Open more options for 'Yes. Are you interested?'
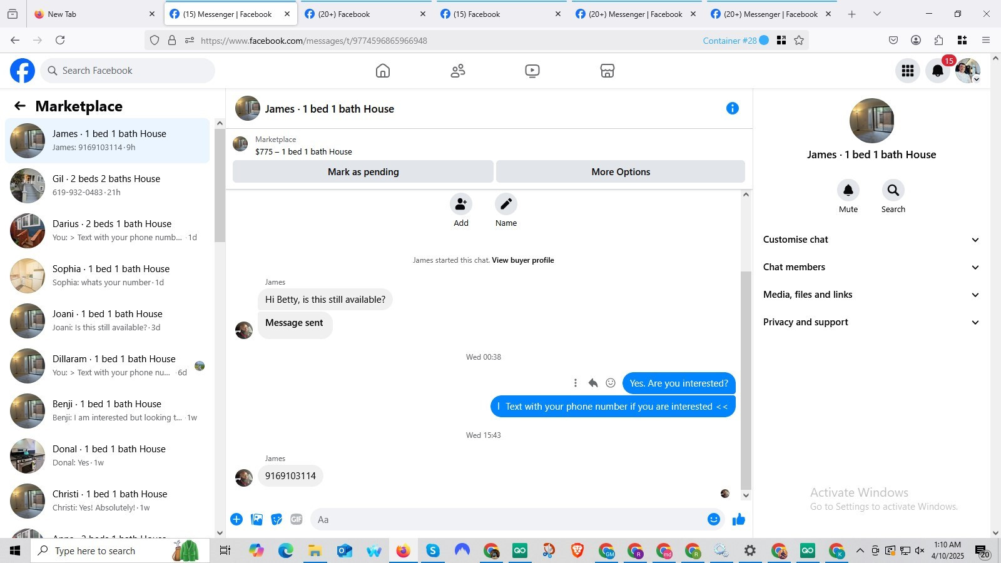The image size is (1001, 563). (x=576, y=383)
